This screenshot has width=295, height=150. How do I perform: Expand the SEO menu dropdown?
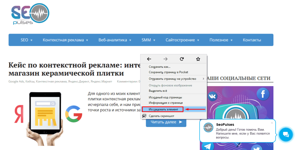click(x=26, y=40)
